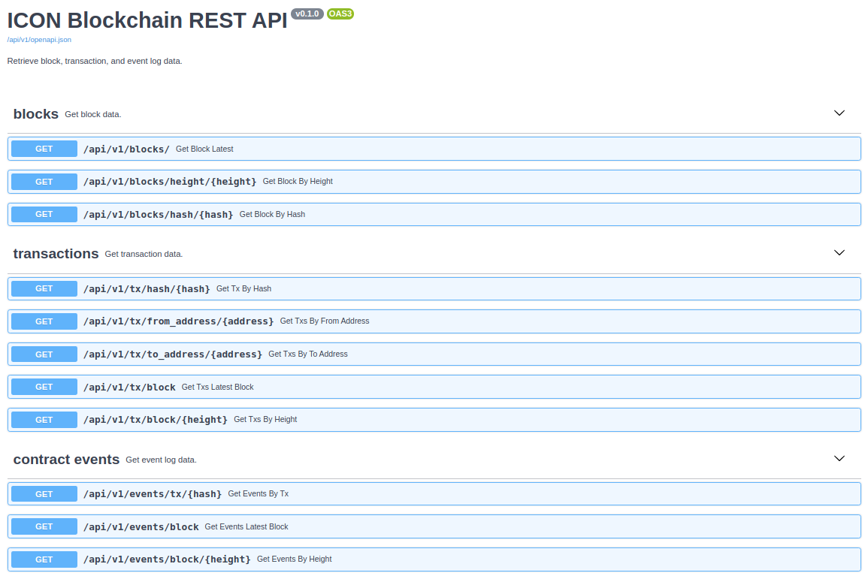Click GET badge for blocks/height/{height}

(x=44, y=182)
